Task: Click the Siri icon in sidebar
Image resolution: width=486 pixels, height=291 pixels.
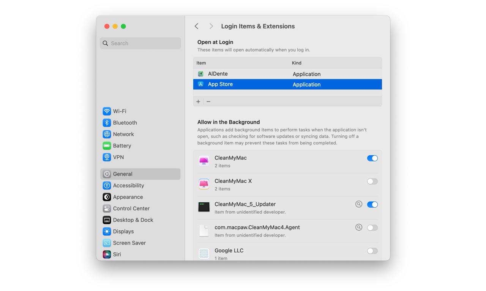Action: 107,254
